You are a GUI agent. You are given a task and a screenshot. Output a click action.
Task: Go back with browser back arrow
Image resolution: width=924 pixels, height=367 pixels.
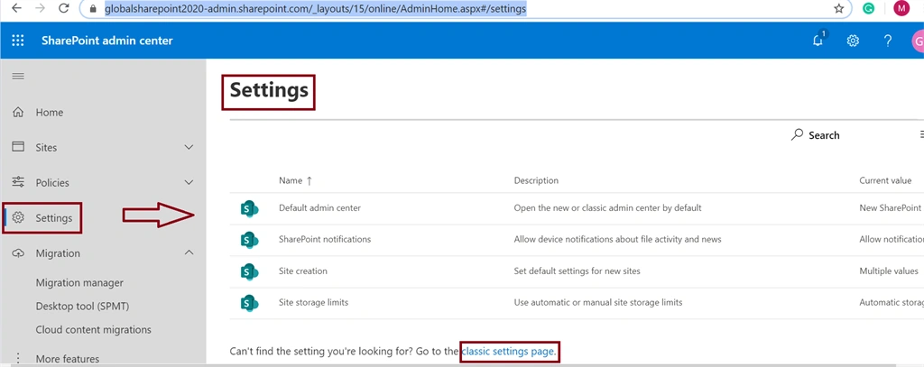pos(17,9)
